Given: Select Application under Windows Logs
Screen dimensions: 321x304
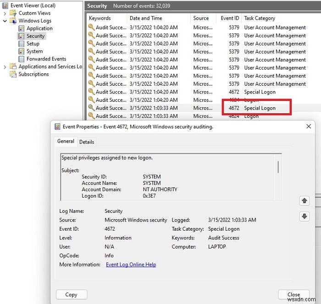Looking at the screenshot, I should click(39, 28).
